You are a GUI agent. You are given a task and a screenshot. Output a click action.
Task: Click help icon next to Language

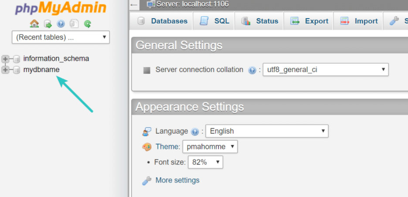(x=195, y=132)
